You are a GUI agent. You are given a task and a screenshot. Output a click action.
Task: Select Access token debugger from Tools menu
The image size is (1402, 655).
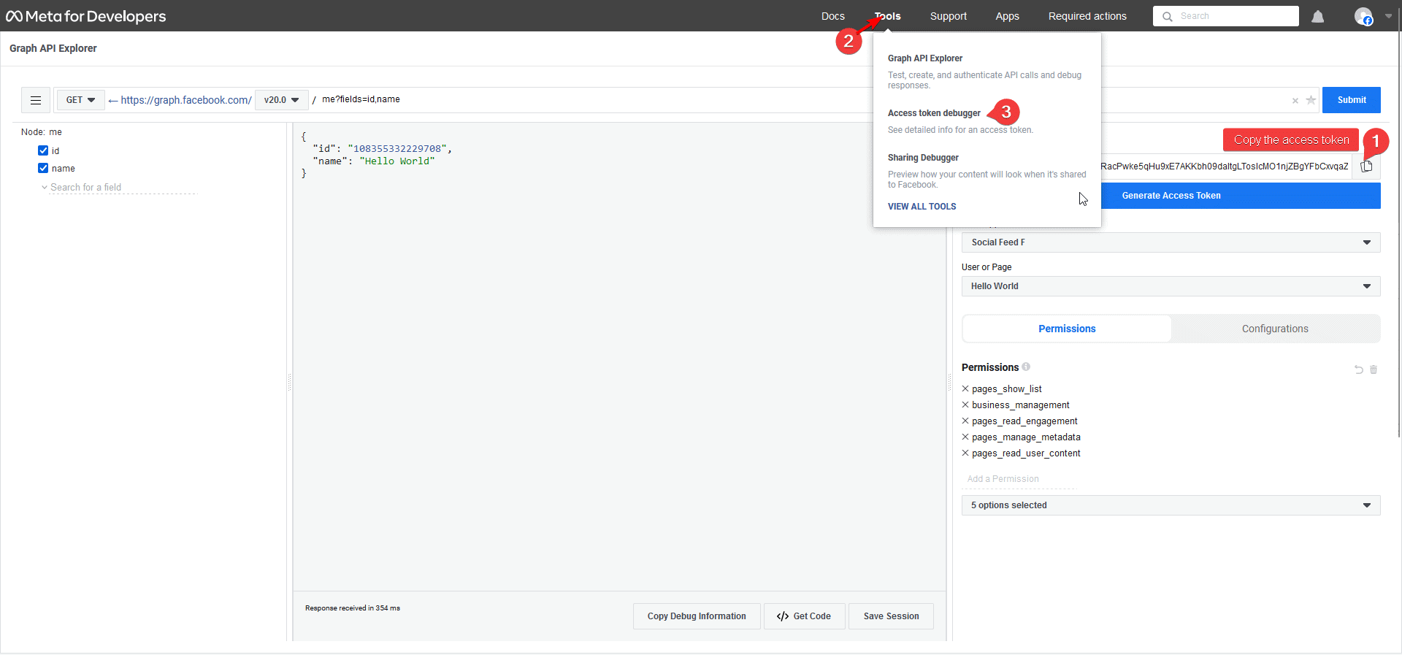(934, 113)
